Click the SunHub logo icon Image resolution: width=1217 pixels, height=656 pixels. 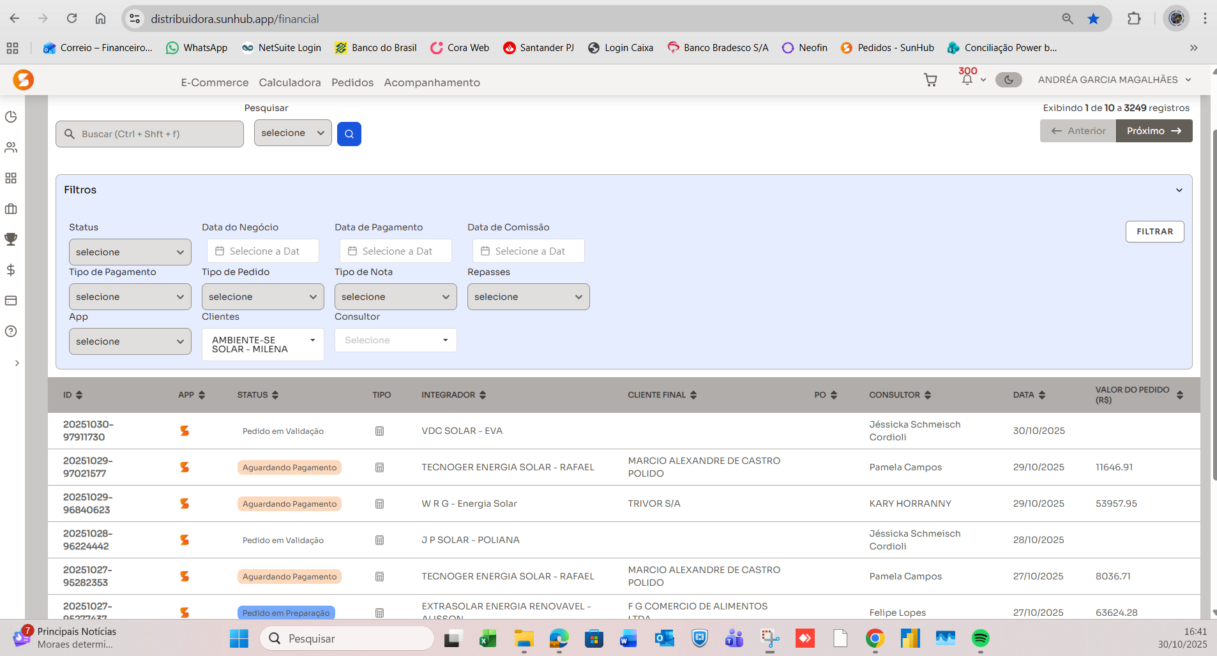[24, 80]
